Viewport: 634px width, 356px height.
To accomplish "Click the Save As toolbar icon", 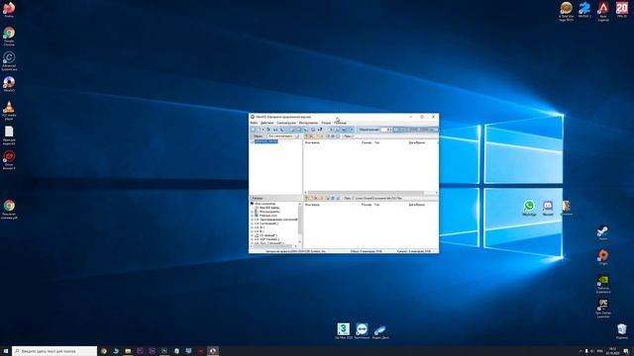I will (281, 130).
